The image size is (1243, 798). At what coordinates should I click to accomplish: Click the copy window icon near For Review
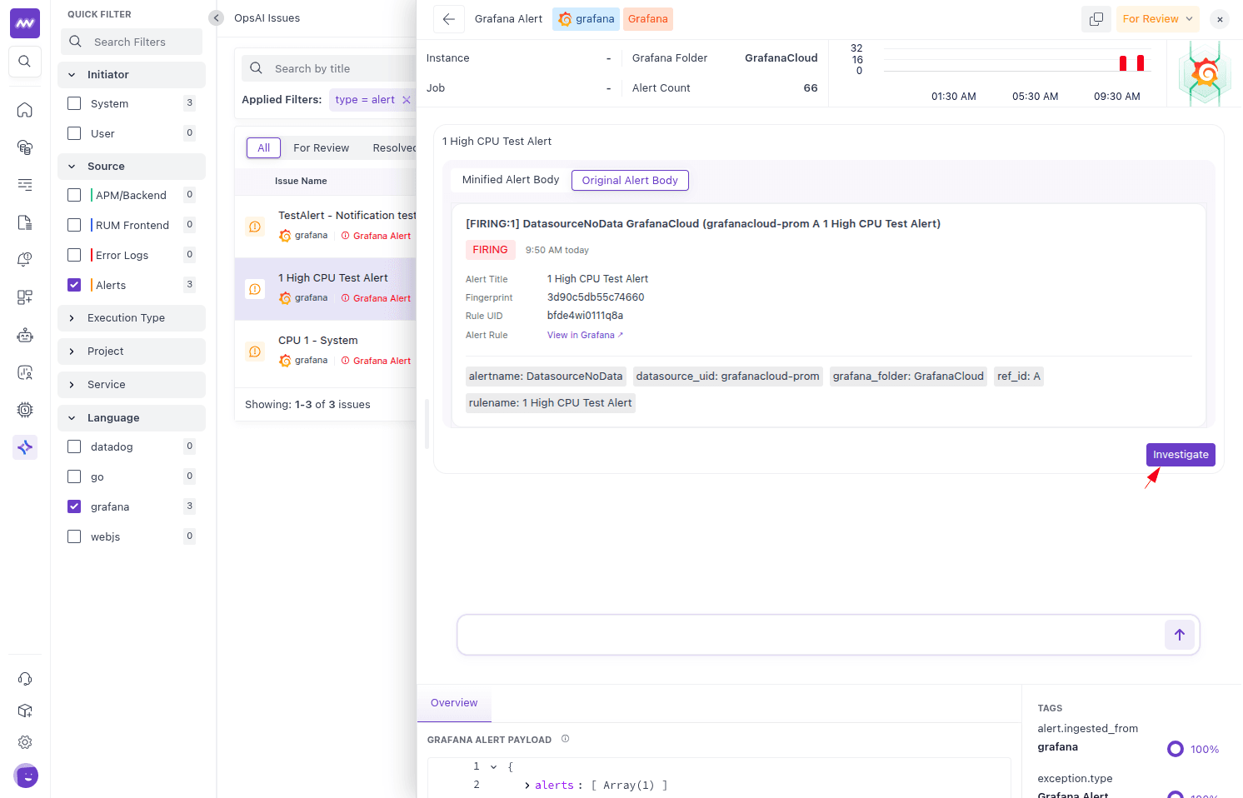1096,19
